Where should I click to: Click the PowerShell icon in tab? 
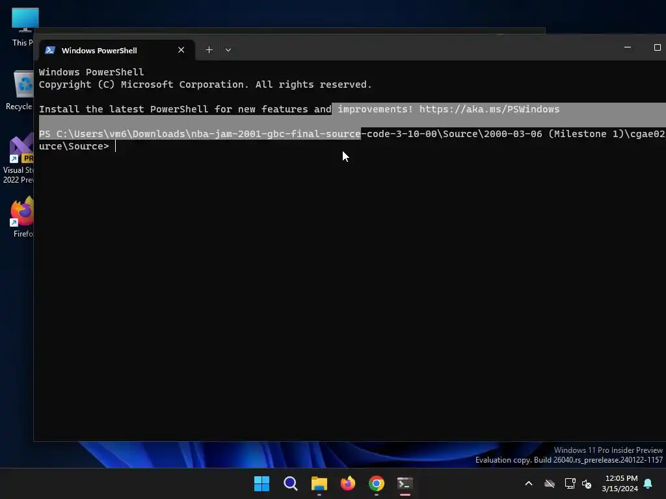click(50, 50)
